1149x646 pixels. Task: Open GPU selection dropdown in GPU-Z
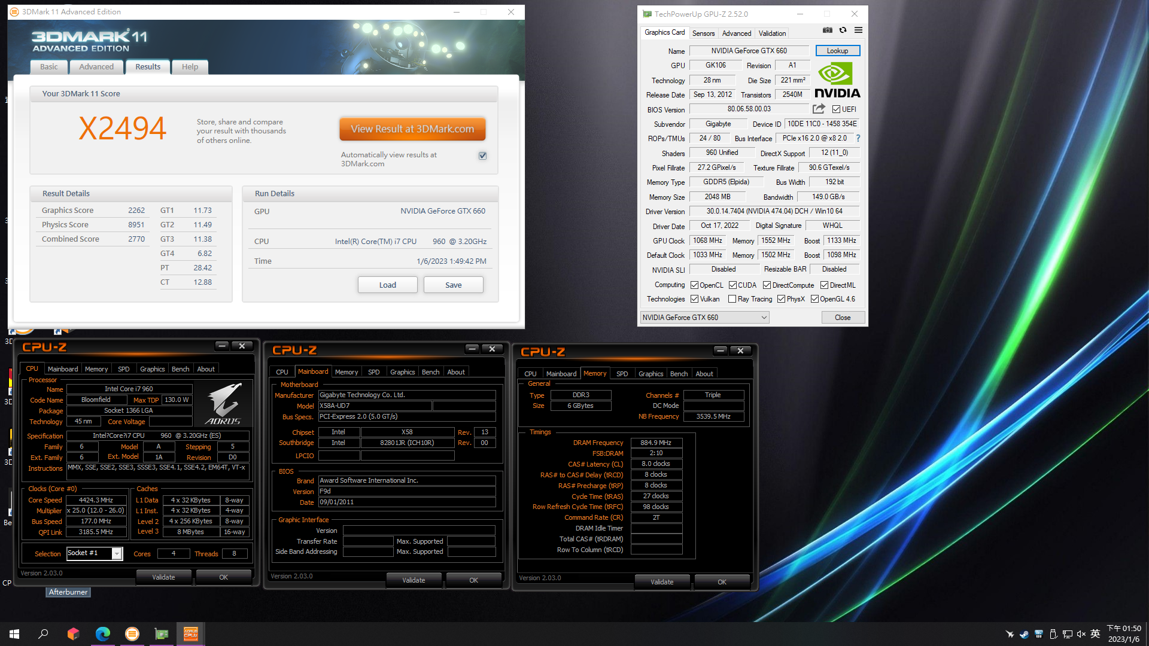704,318
